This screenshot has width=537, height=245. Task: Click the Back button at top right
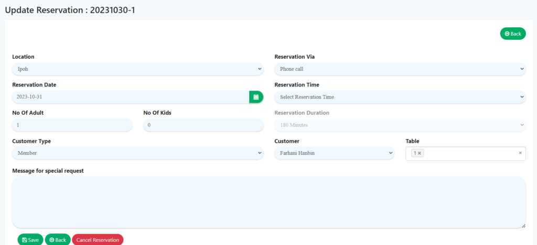coord(512,34)
